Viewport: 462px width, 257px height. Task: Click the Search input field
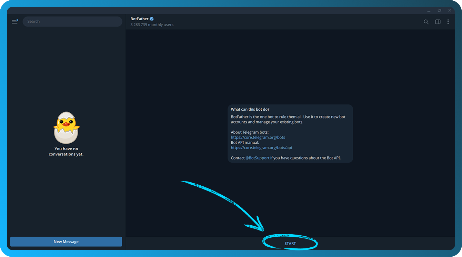pos(72,21)
